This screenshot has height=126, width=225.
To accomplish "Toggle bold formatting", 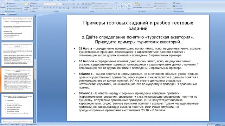I will (x=45, y=8).
